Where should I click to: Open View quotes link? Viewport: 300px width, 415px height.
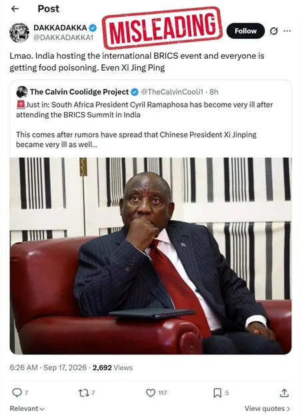pyautogui.click(x=267, y=408)
